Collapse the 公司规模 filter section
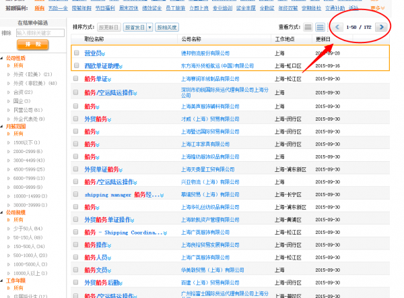404x298 pixels. coord(3,212)
